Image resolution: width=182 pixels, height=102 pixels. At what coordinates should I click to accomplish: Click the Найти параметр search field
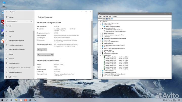click(x=19, y=21)
